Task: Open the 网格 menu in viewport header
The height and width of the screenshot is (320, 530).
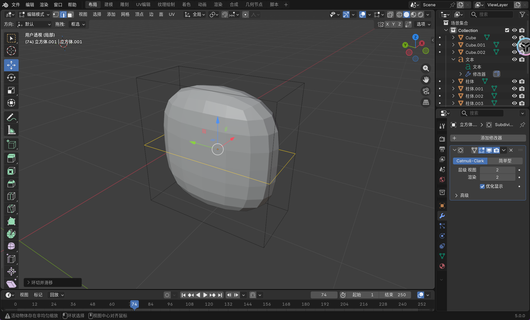Action: pos(125,15)
